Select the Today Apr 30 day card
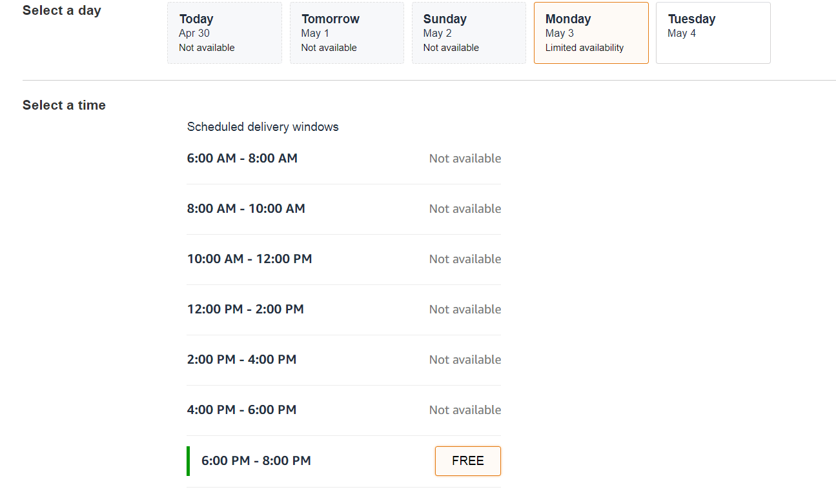836x494 pixels. click(224, 33)
